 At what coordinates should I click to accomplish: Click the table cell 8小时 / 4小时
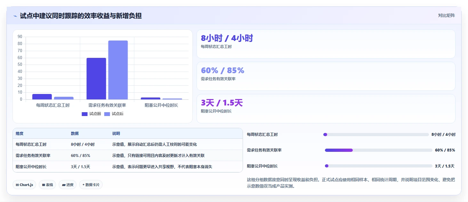click(83, 144)
